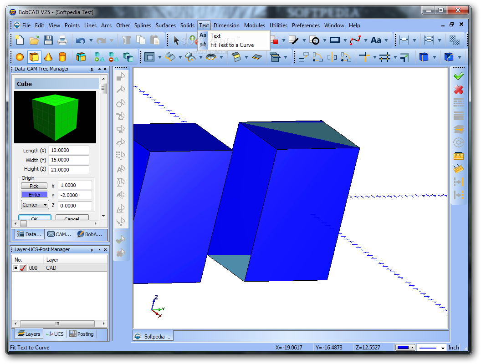Select the circle/arc tool icon
The image size is (481, 364).
click(315, 40)
